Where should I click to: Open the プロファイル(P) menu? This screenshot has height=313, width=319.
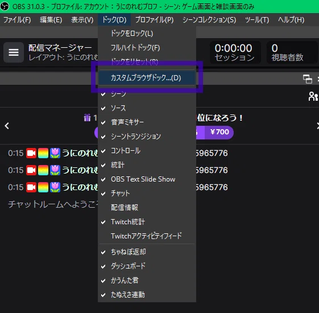pos(155,20)
